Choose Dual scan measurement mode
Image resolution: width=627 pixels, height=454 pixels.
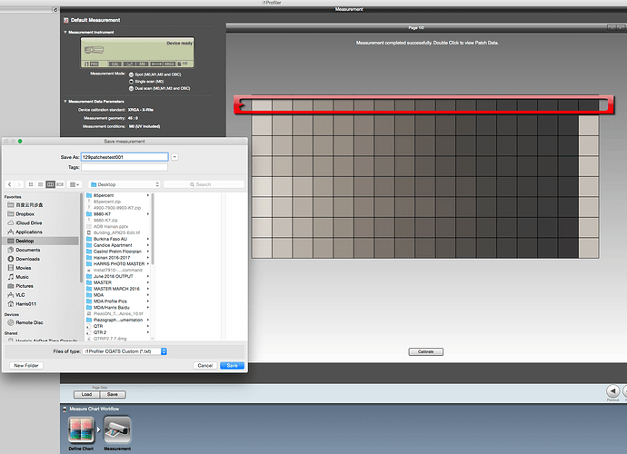coord(131,88)
